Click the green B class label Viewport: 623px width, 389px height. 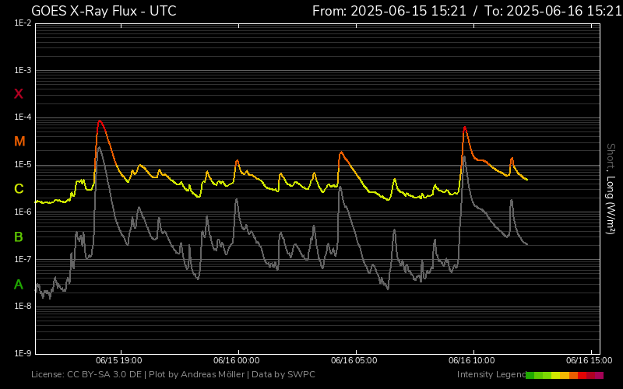point(19,237)
